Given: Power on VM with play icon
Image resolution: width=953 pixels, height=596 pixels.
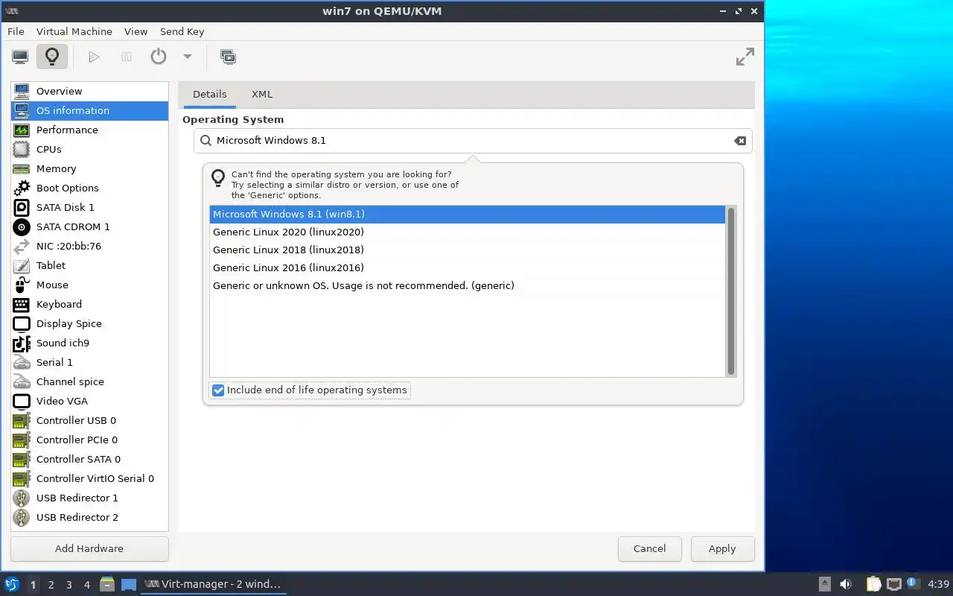Looking at the screenshot, I should 94,57.
